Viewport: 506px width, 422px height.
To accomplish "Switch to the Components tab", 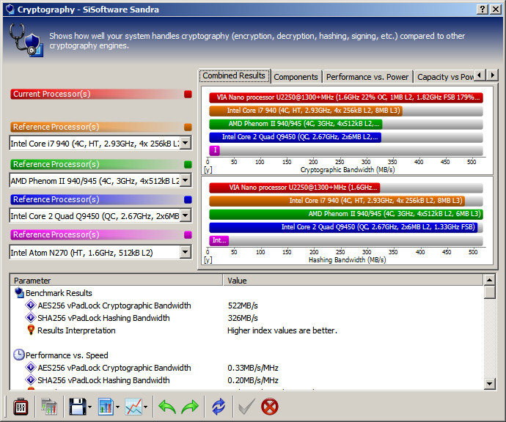I will tap(296, 77).
